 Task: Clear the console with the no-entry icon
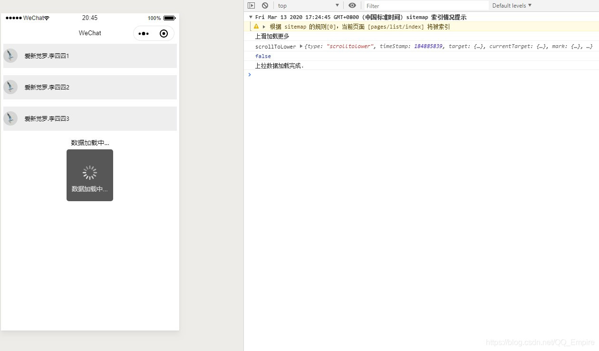coord(265,5)
